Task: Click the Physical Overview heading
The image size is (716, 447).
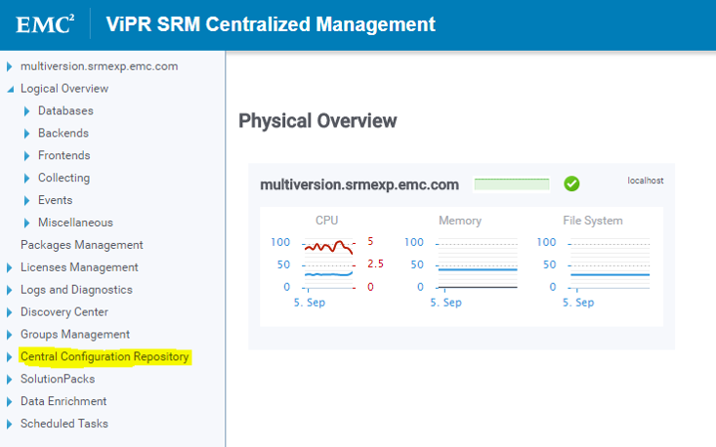Action: click(x=317, y=121)
